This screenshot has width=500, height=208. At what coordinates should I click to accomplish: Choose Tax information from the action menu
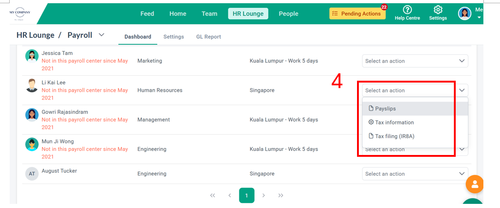click(x=415, y=123)
